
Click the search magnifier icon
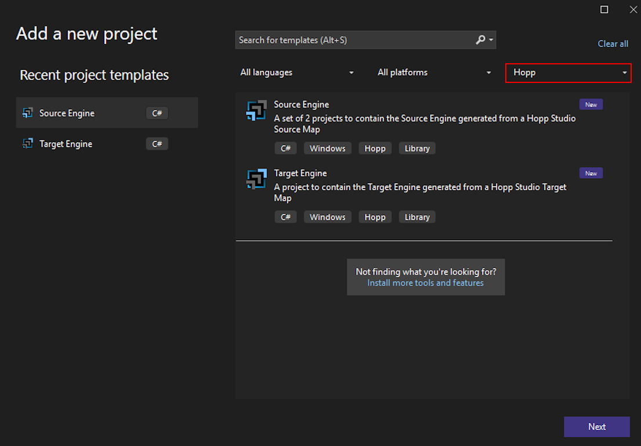(480, 39)
